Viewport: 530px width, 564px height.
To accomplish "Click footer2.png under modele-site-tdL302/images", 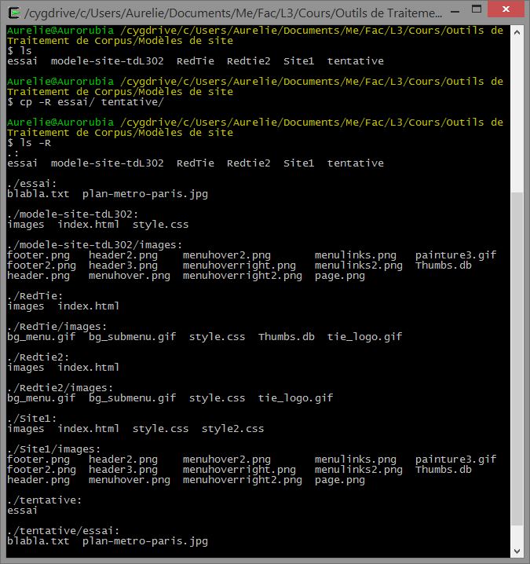I will (x=42, y=266).
